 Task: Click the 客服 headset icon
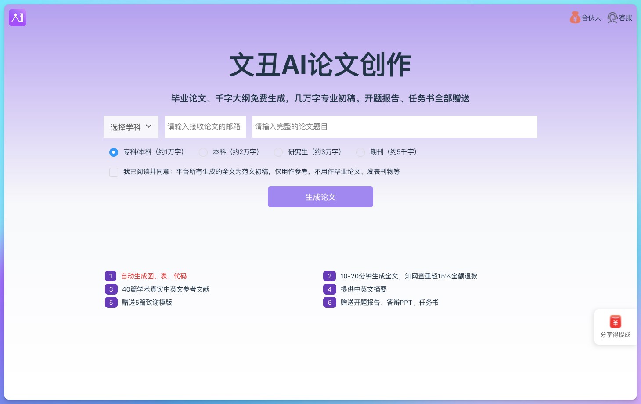coord(612,18)
